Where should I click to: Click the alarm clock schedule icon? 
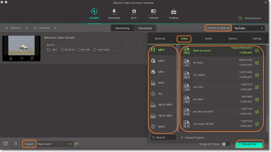click(x=6, y=144)
